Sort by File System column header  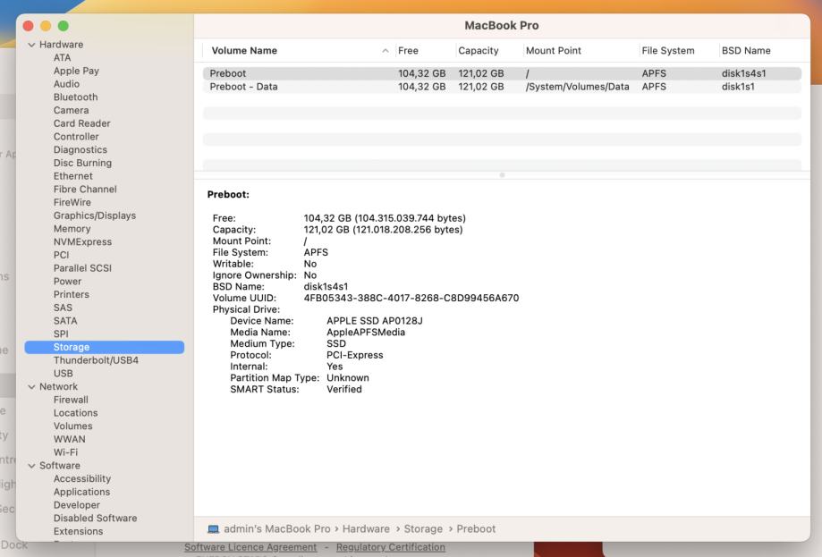(668, 51)
